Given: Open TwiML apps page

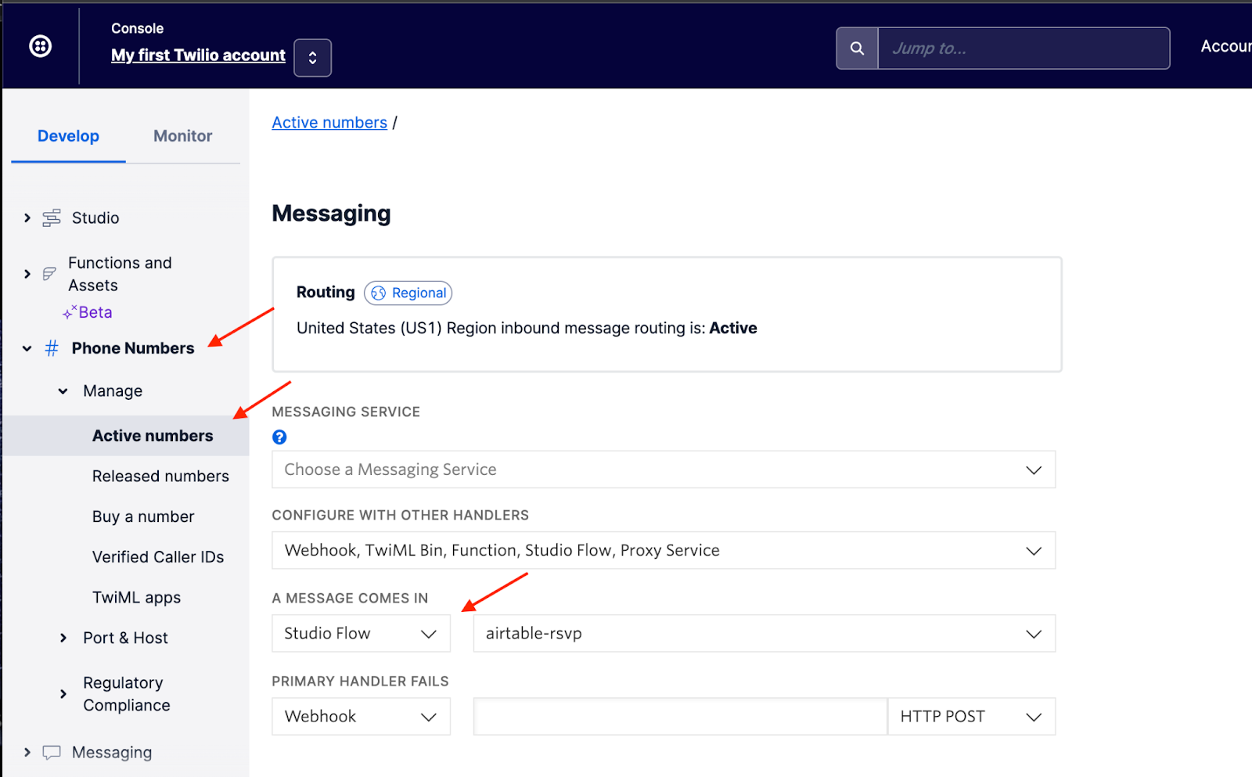Looking at the screenshot, I should 136,598.
